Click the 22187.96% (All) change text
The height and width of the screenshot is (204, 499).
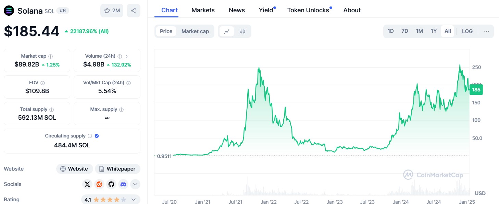pos(89,31)
